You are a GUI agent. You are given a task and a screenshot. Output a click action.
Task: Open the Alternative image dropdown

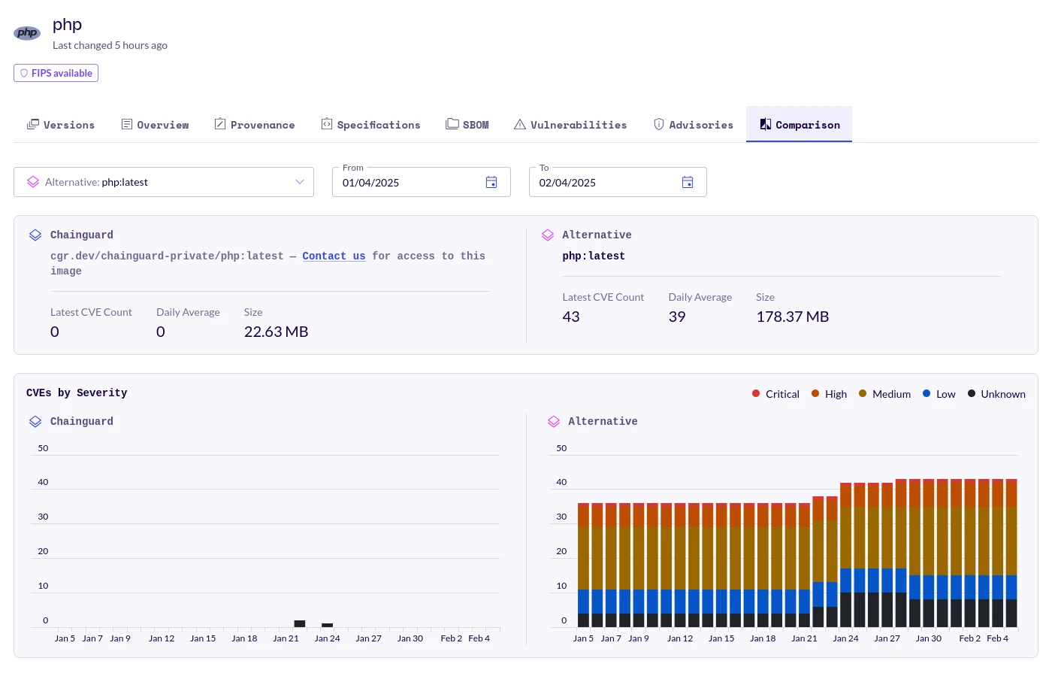[x=164, y=182]
